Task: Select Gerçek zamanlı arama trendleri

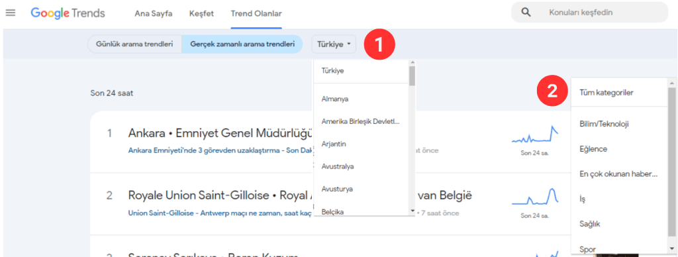Action: point(242,44)
